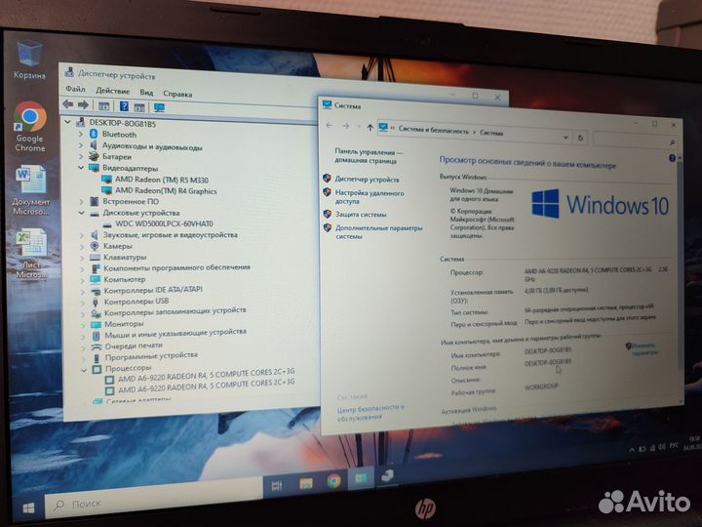Expand the Клавиатуры node

pos(83,257)
